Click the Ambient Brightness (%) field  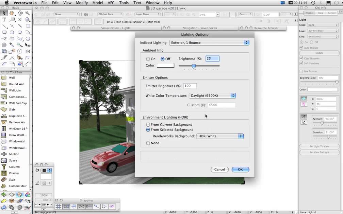click(212, 59)
